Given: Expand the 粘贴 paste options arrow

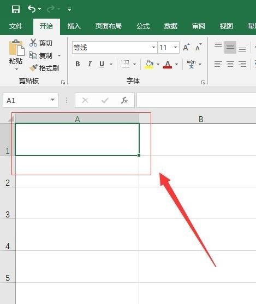Looking at the screenshot, I should pyautogui.click(x=16, y=69).
